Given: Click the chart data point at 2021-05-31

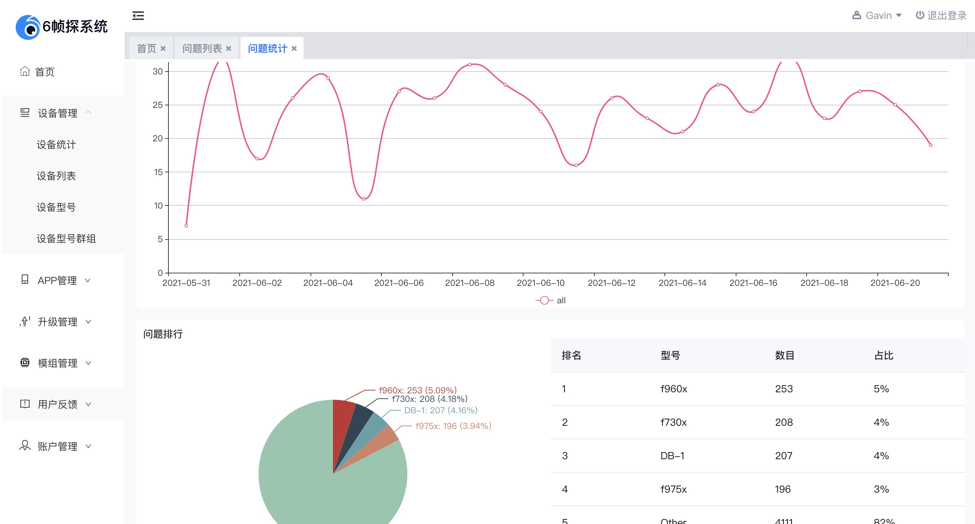Looking at the screenshot, I should [x=186, y=225].
